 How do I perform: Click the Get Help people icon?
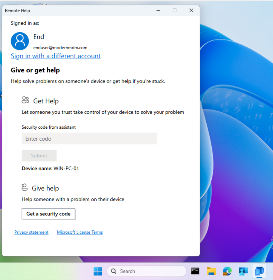click(x=25, y=100)
